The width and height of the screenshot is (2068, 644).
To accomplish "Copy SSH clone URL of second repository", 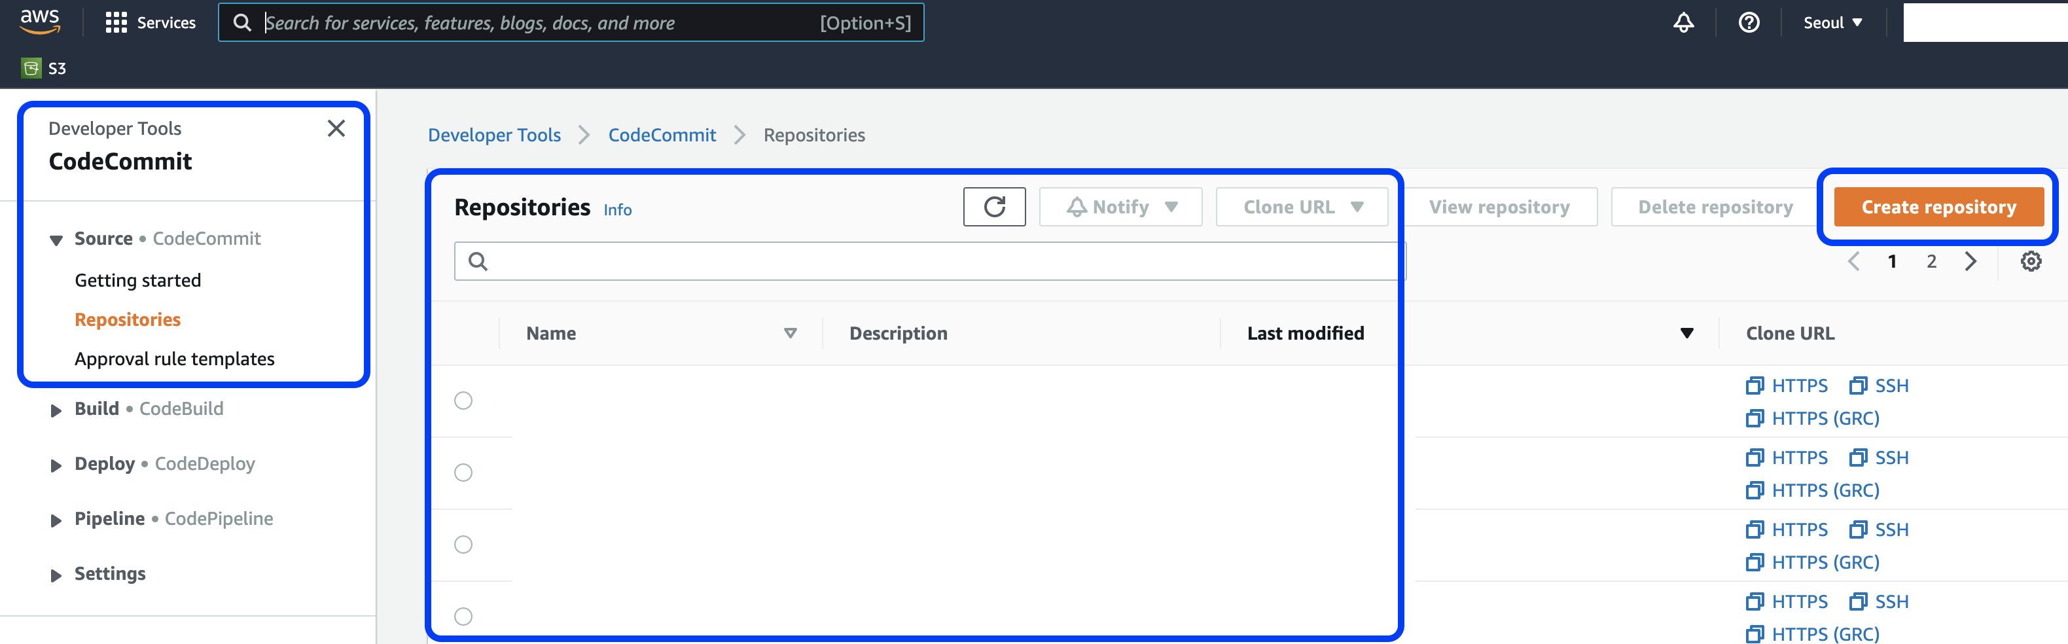I will tap(1878, 457).
